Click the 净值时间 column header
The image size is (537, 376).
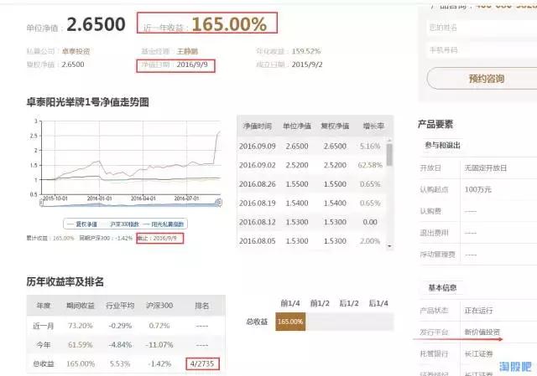click(x=258, y=126)
